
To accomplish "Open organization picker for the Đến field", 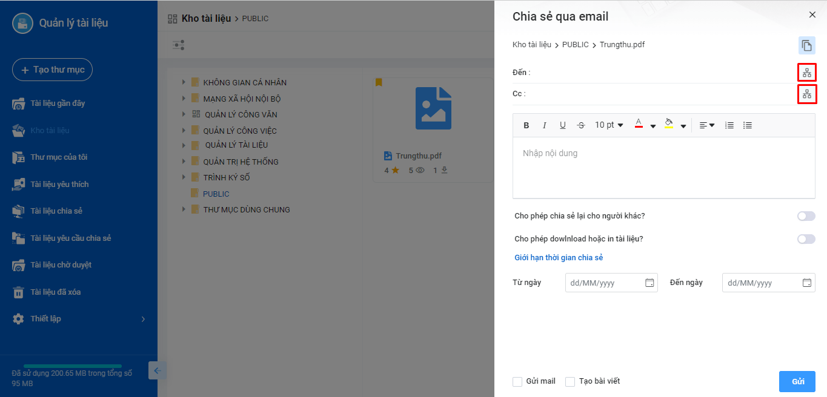I will [x=806, y=73].
